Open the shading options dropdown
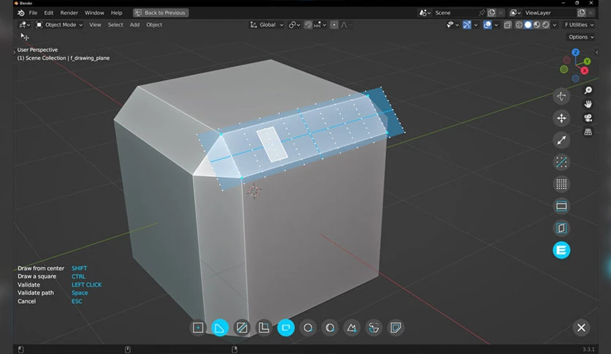 (555, 25)
